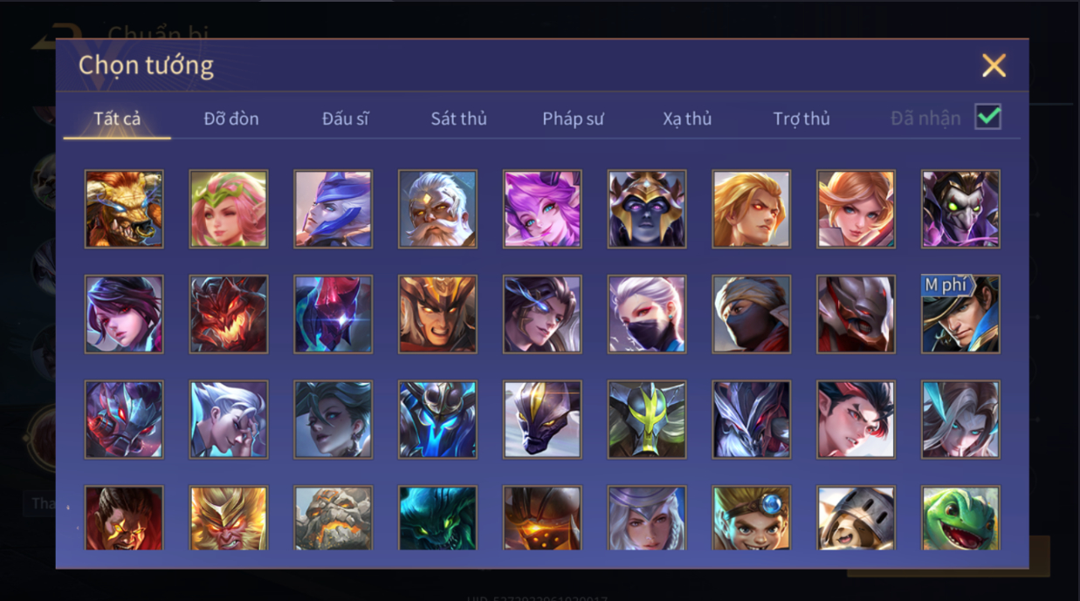
Task: Choose the golden lion beast hero
Action: (124, 209)
